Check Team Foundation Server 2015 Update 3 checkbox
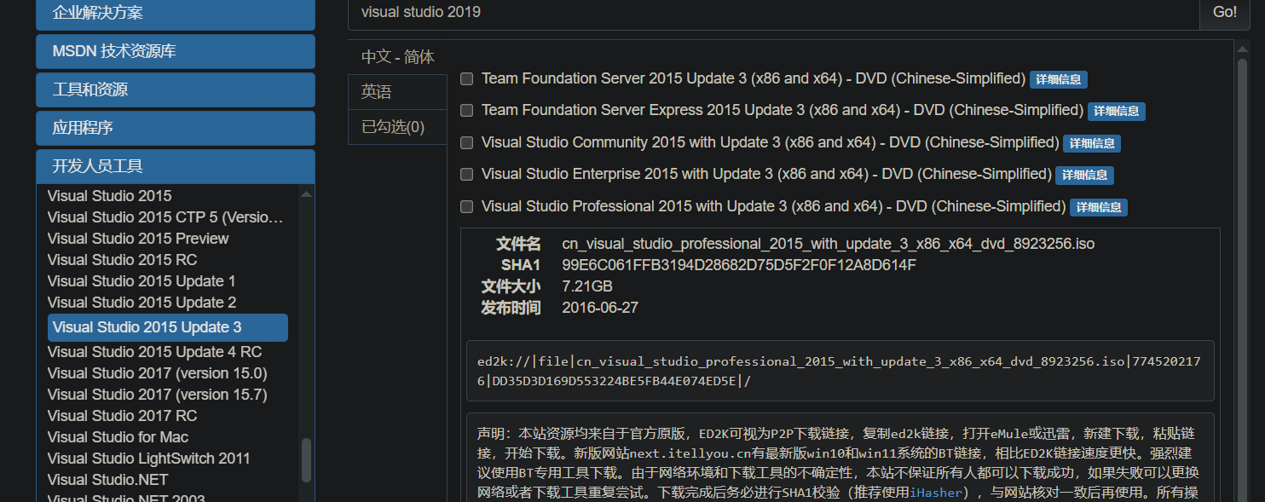 click(x=466, y=79)
